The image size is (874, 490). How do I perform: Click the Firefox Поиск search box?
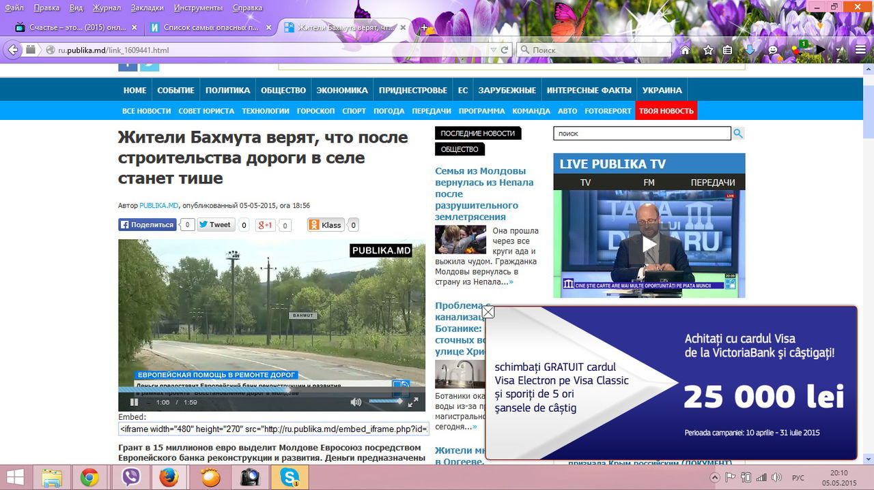coord(594,50)
